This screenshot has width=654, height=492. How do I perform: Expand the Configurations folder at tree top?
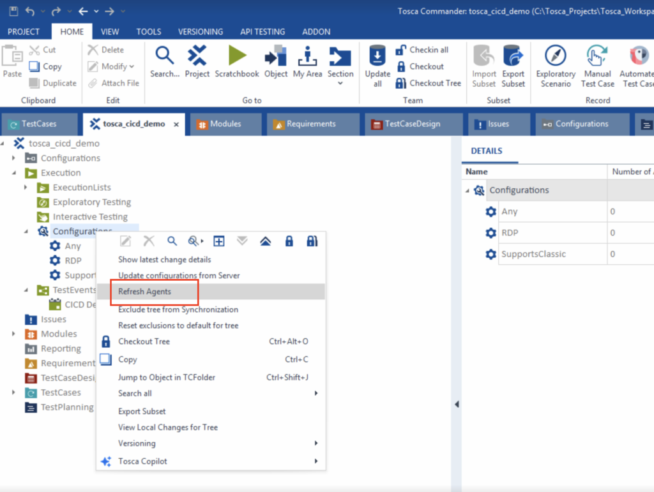coord(14,158)
